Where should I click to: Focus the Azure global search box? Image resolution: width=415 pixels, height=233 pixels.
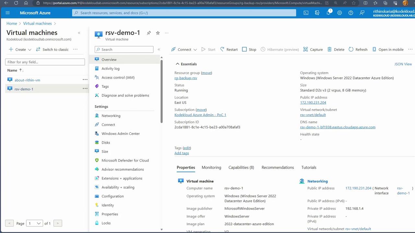point(184,13)
